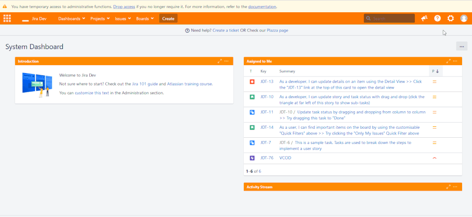The width and height of the screenshot is (472, 217).
Task: Click the epic type icon for JDT-76
Action: coord(252,158)
